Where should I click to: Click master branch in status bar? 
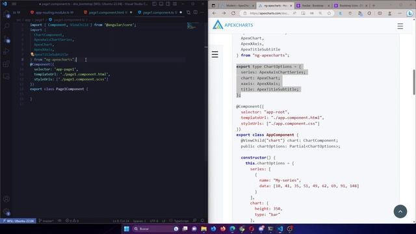point(46,221)
